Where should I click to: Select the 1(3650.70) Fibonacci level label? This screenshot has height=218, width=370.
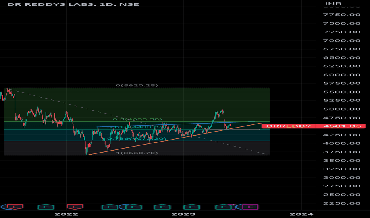137,153
